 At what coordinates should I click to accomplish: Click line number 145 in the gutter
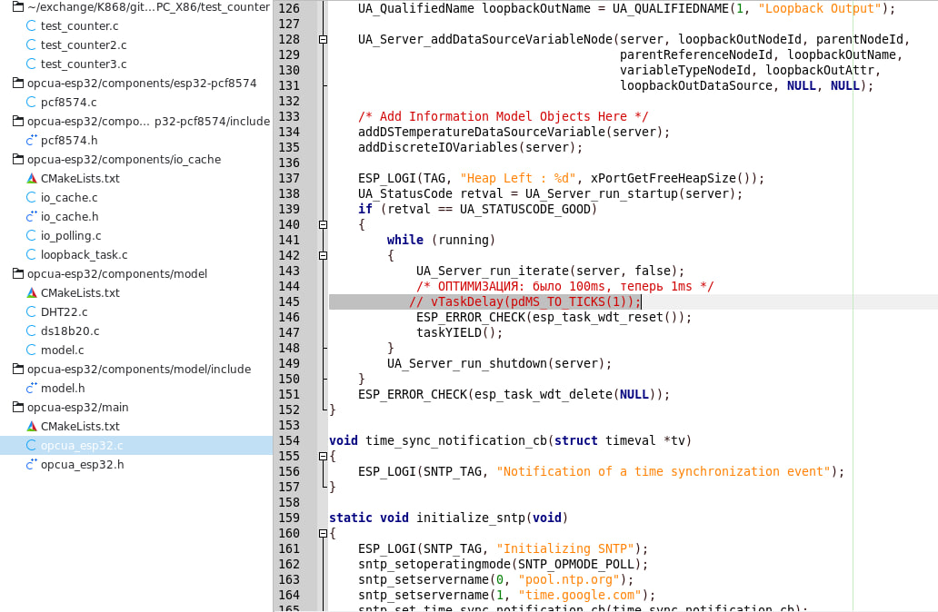[288, 301]
